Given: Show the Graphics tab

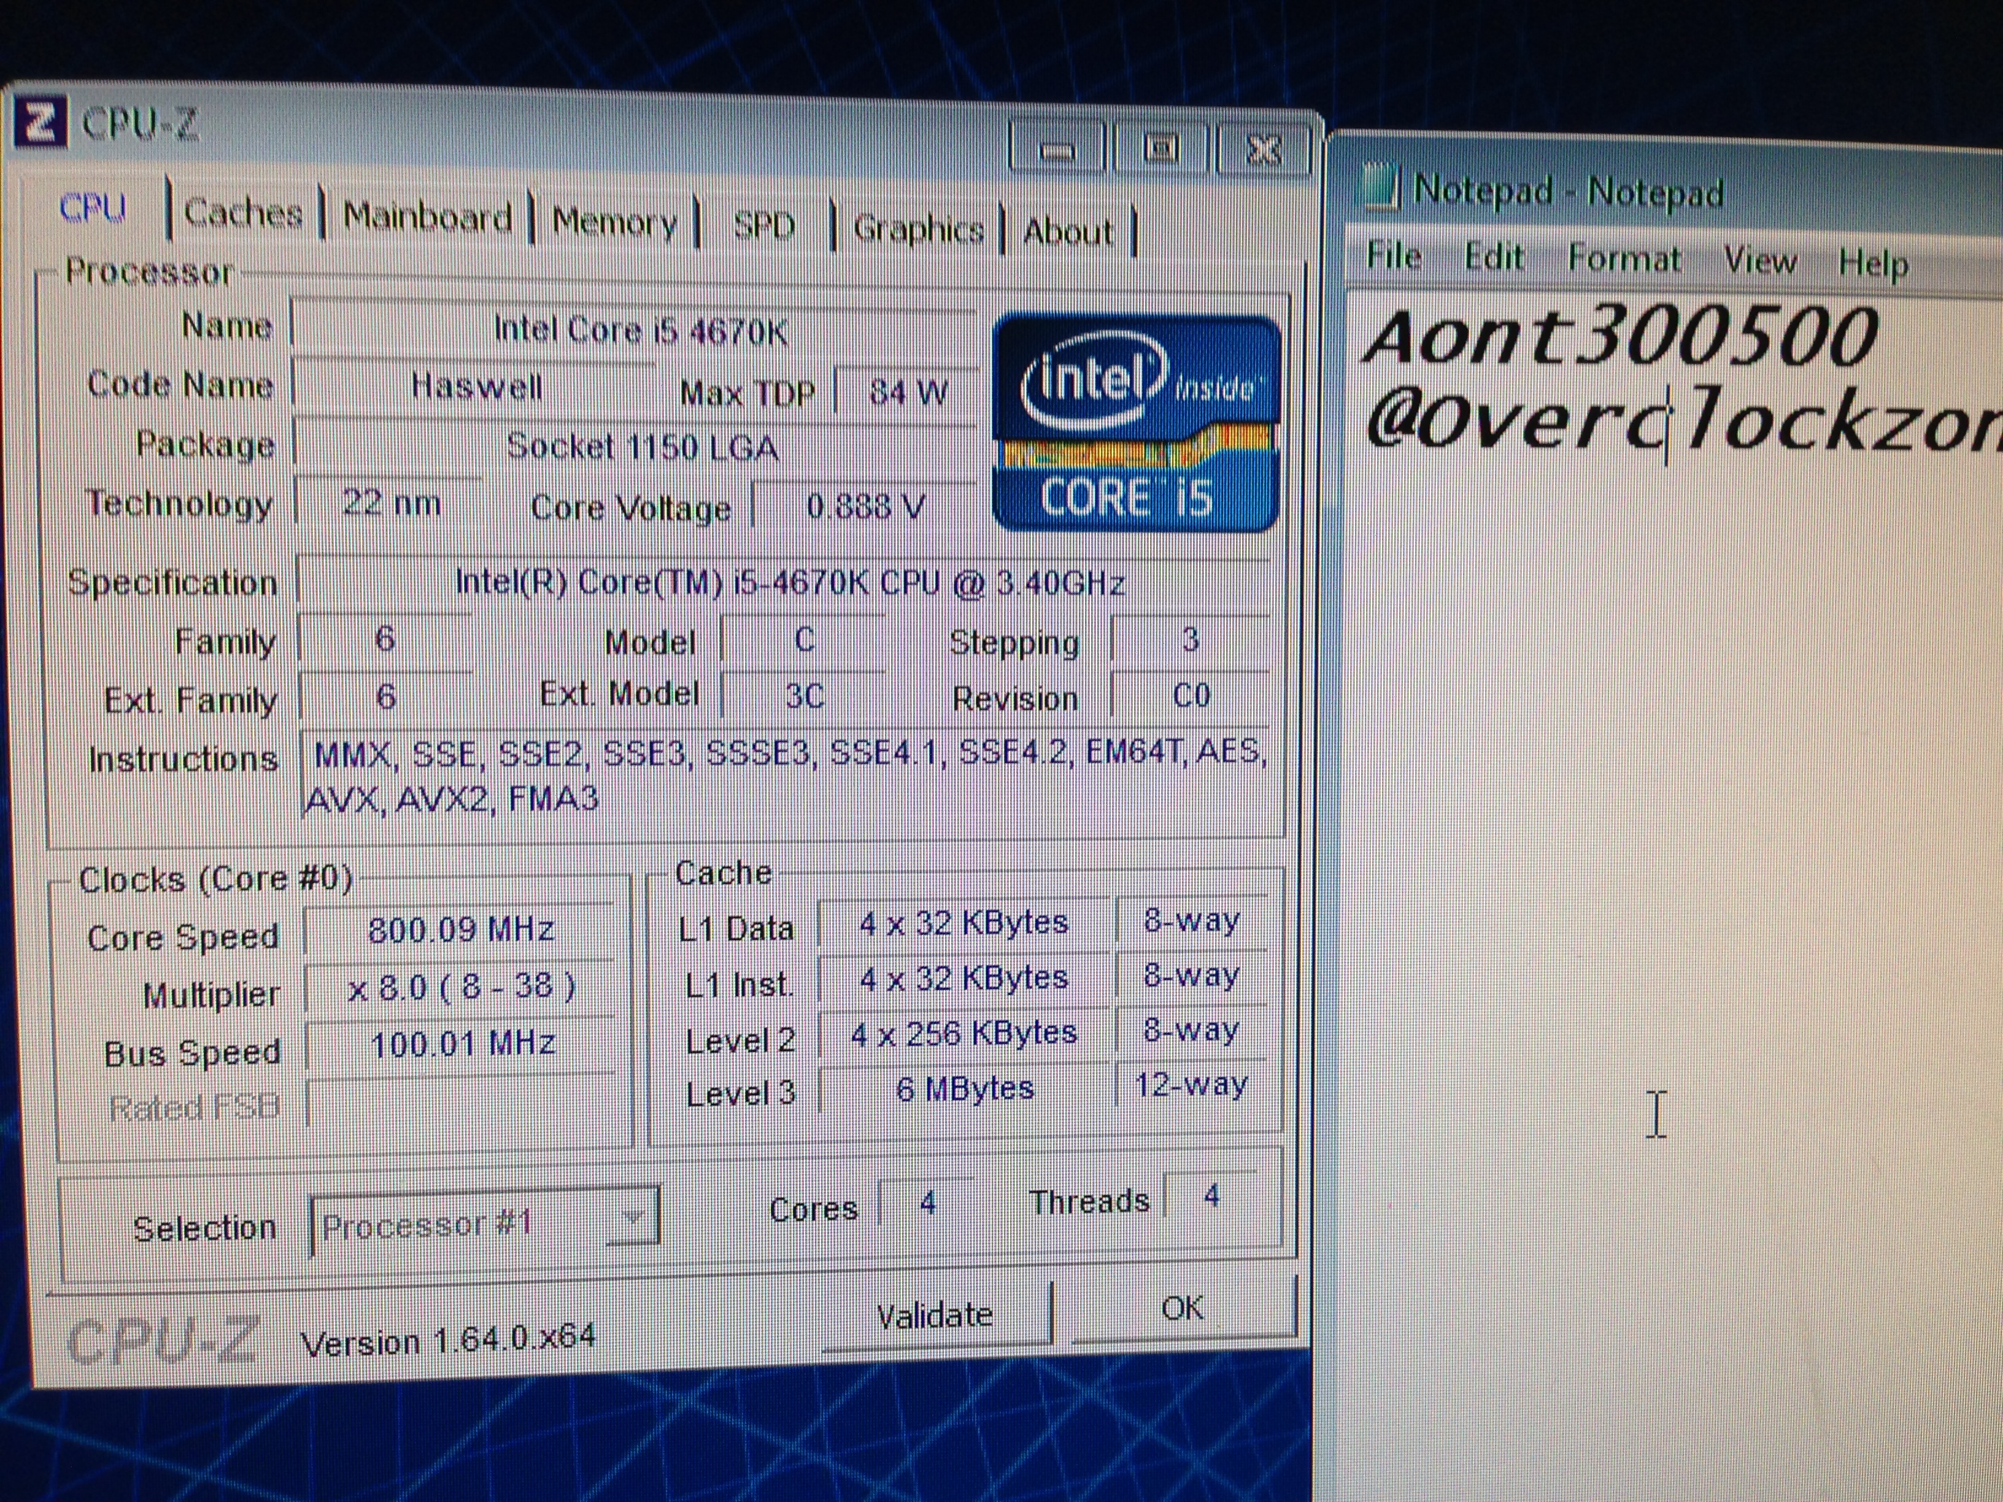Looking at the screenshot, I should [917, 230].
